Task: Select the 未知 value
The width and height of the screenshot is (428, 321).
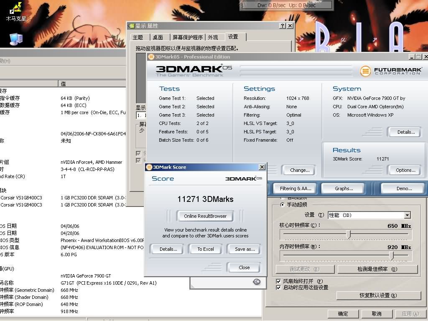Action: 66,141
